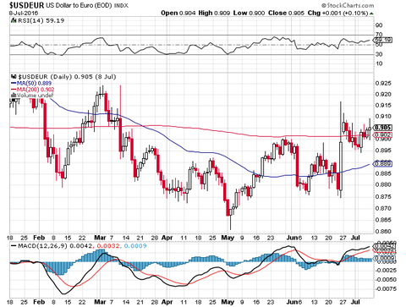Click the black MACD legend line swatch
This screenshot has height=307, width=406.
[14, 246]
